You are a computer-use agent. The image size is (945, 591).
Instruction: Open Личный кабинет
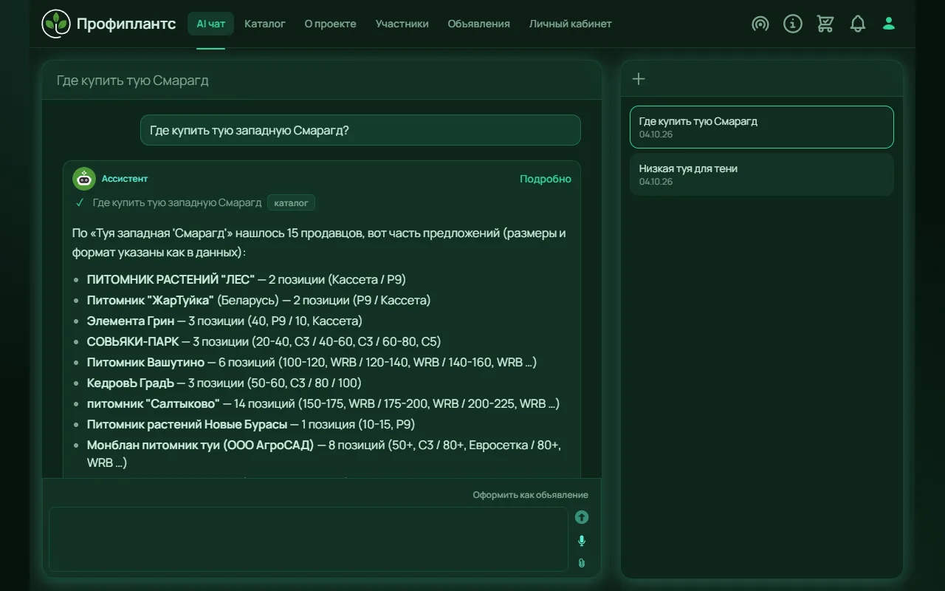pos(570,24)
